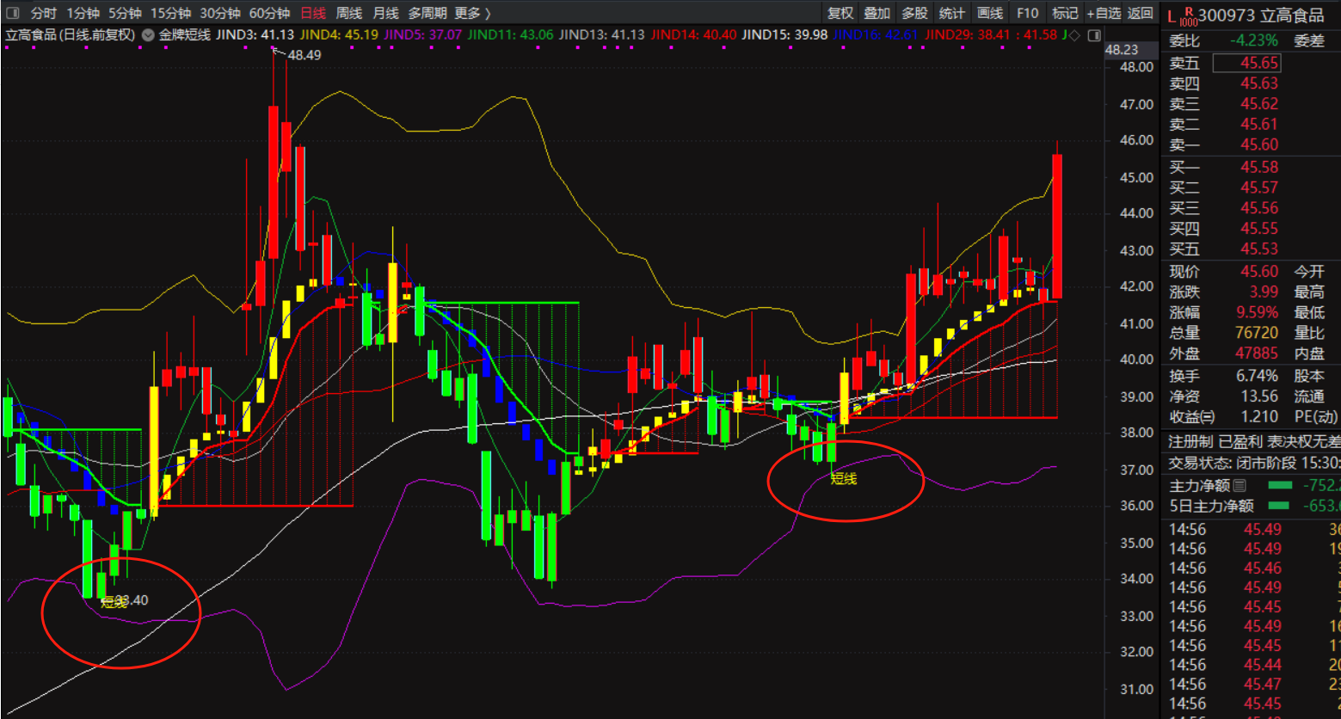Image resolution: width=1341 pixels, height=719 pixels.
Task: Expand the 更多 periods menu
Action: point(472,13)
